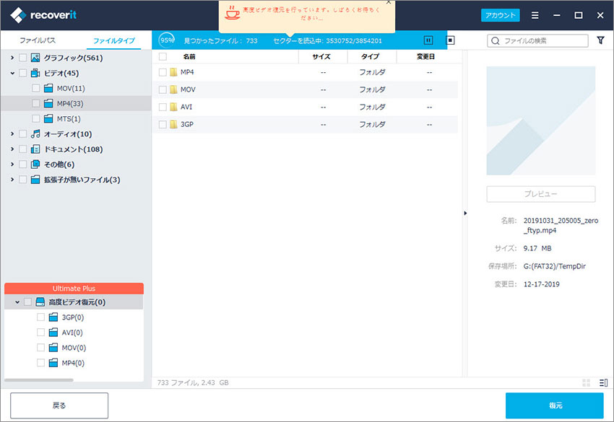
Task: Expand the オーディオ(10) category
Action: coord(12,133)
